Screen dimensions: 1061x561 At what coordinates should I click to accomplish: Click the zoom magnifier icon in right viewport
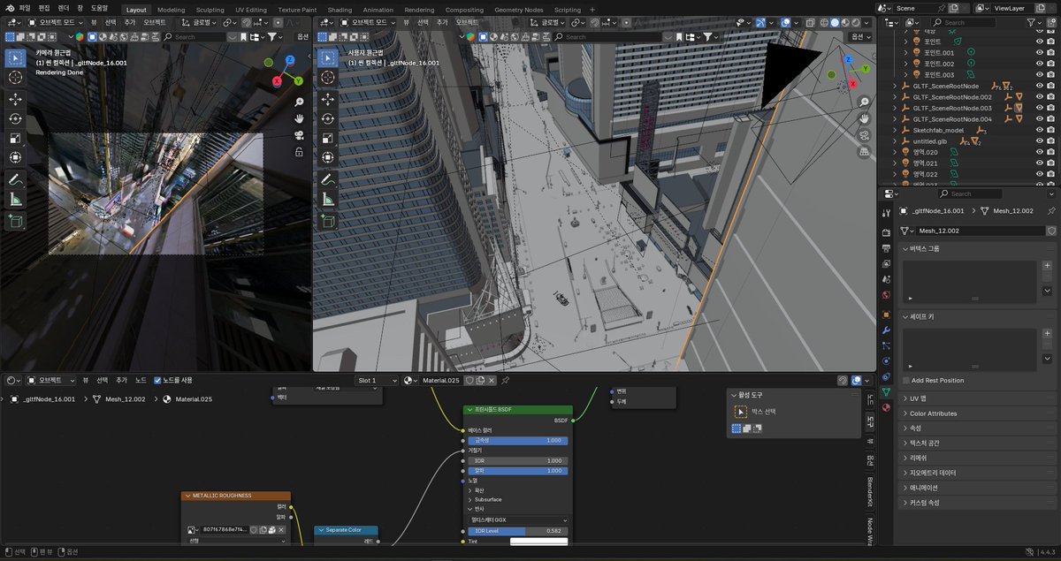pyautogui.click(x=865, y=102)
